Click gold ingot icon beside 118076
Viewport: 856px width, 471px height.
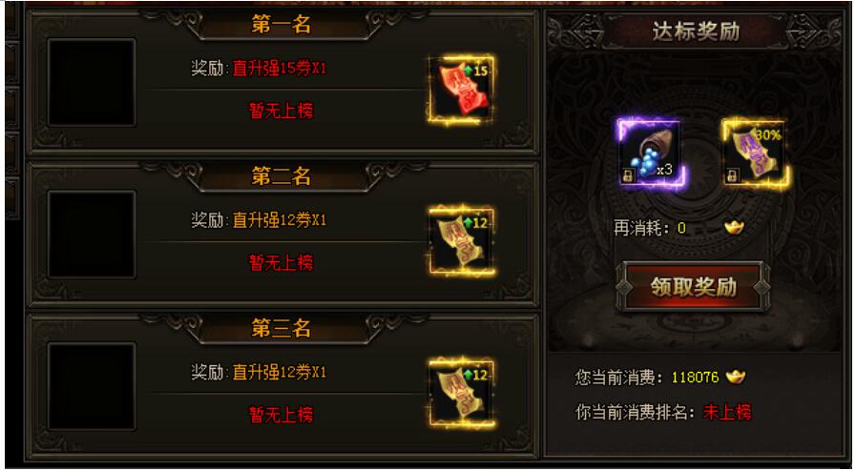736,377
